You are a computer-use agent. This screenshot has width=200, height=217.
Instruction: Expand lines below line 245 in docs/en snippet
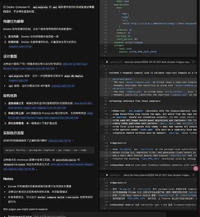click(x=104, y=168)
